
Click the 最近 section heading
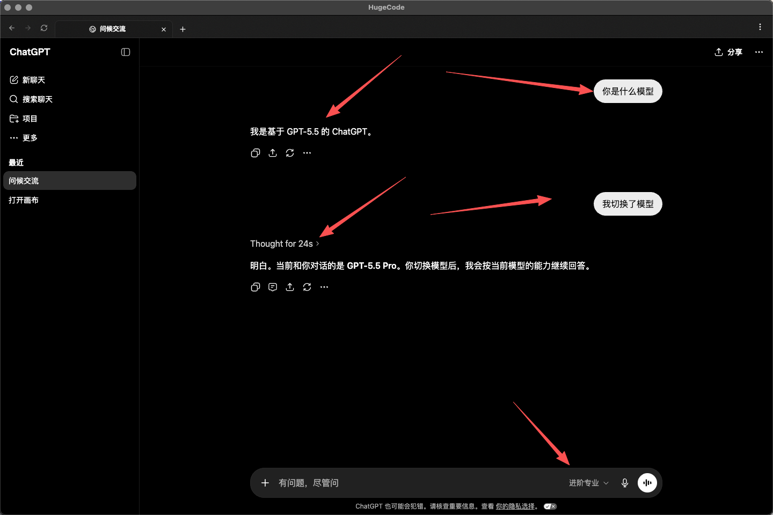tap(16, 163)
